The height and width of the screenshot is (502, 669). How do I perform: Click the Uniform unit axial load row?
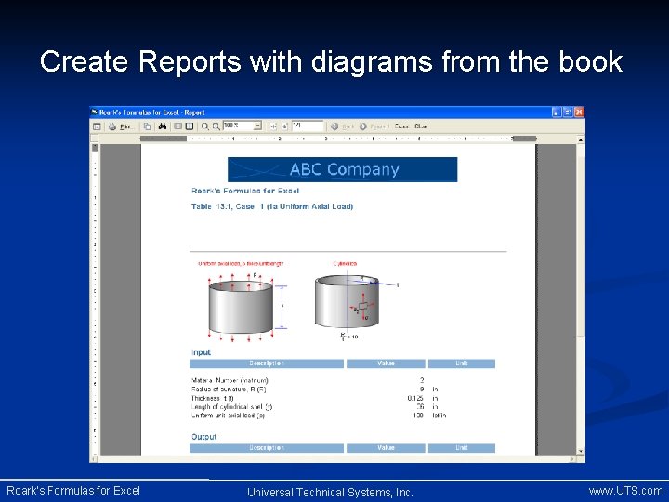[319, 416]
